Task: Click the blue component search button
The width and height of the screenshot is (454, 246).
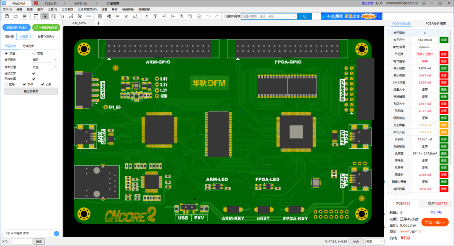Action: pyautogui.click(x=304, y=16)
